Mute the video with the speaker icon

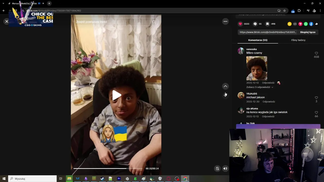[225, 169]
